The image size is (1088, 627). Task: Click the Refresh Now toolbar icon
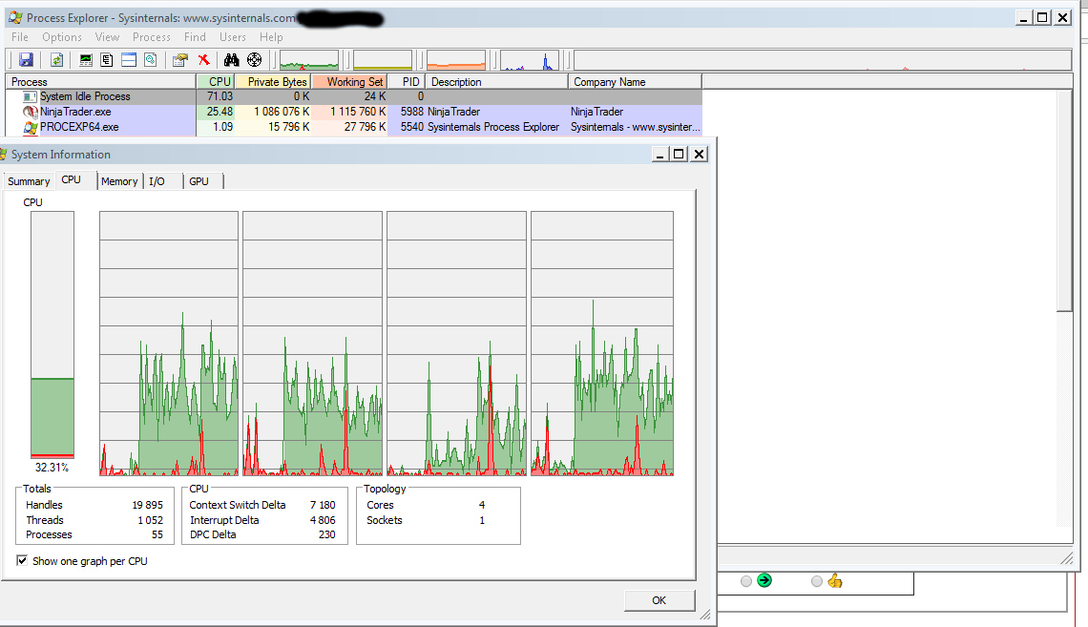tap(57, 60)
